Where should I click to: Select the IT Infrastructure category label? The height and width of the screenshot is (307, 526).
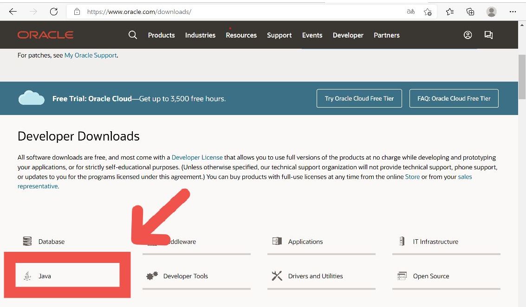[x=435, y=242]
